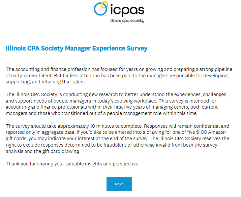Click the "10 minutes to complete" text
This screenshot has width=241, height=197.
116,126
